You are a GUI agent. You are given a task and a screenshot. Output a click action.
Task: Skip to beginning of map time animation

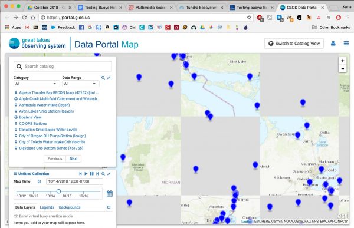coord(80,174)
